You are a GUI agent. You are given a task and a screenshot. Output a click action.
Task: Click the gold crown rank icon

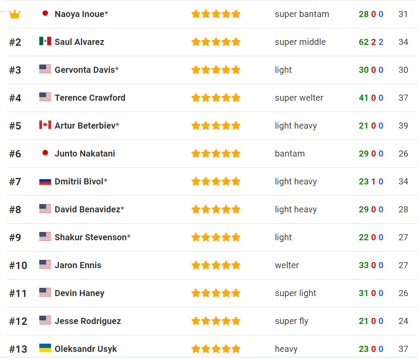click(15, 14)
